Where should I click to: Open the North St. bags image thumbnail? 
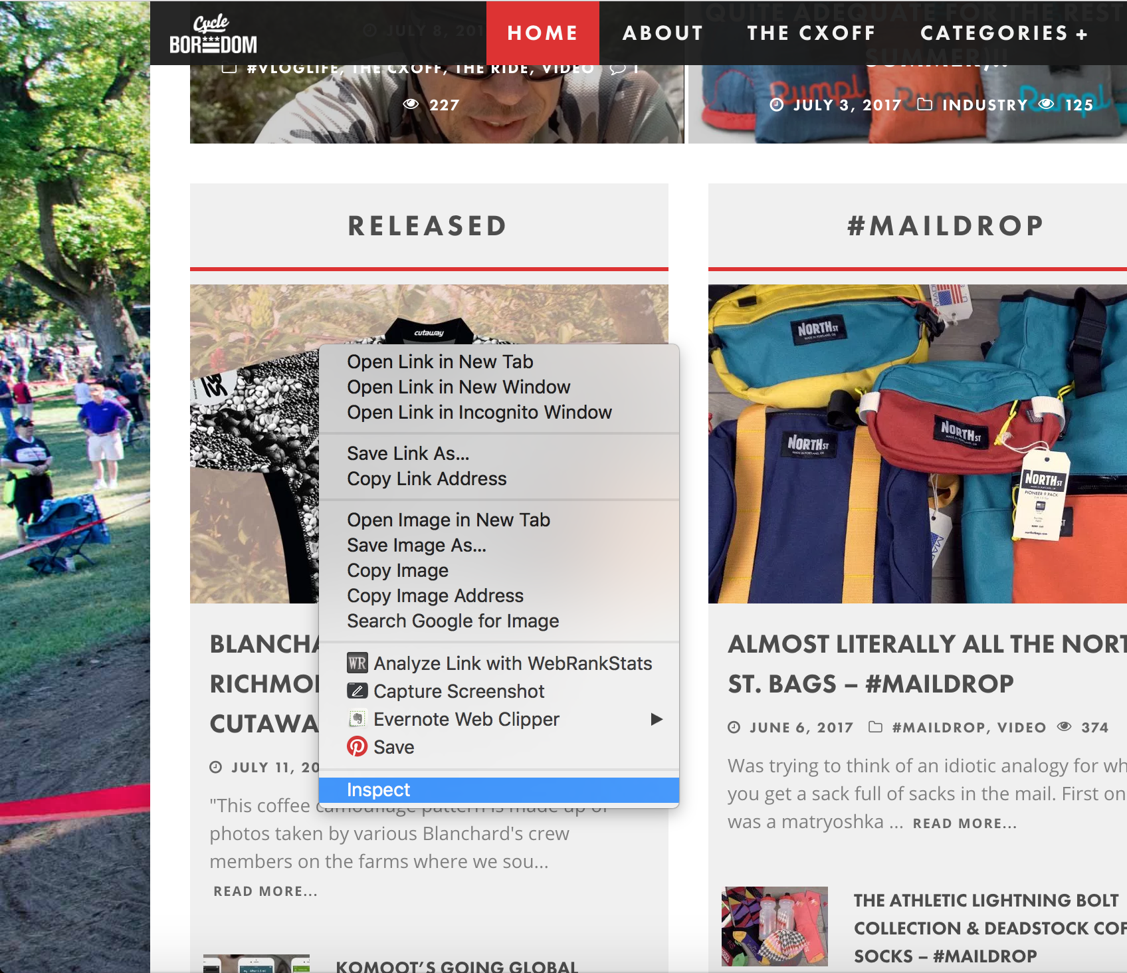pos(918,444)
